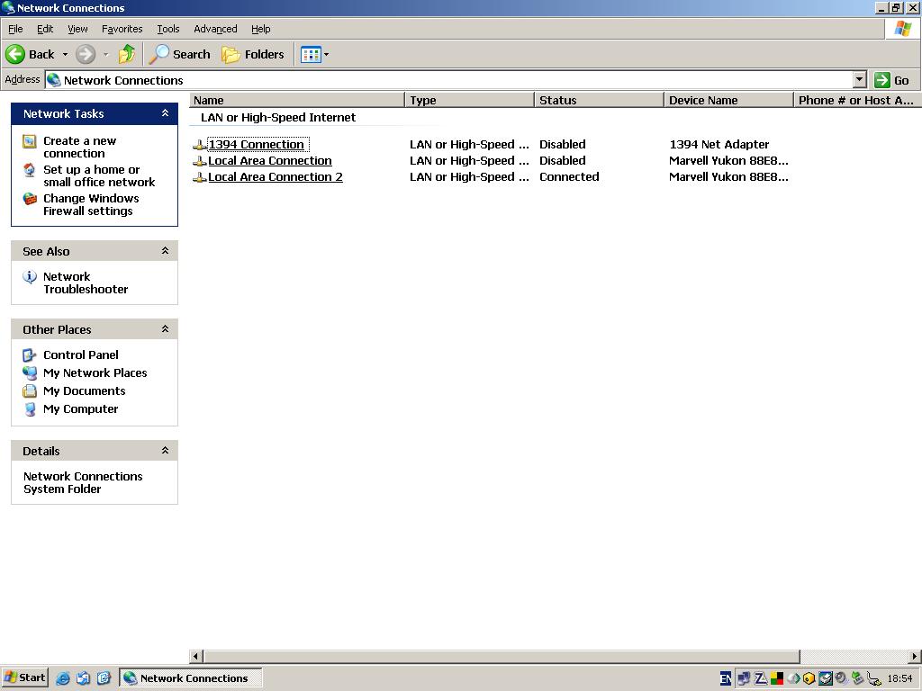Collapse the Network Tasks panel
This screenshot has width=922, height=691.
(166, 112)
